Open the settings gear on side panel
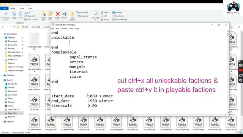Image resolution: width=243 pixels, height=137 pixels. [240, 80]
